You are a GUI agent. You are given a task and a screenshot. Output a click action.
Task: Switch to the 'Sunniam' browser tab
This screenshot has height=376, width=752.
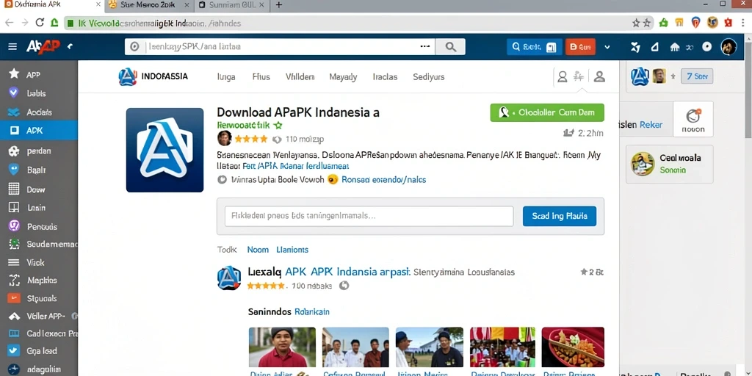pyautogui.click(x=231, y=6)
